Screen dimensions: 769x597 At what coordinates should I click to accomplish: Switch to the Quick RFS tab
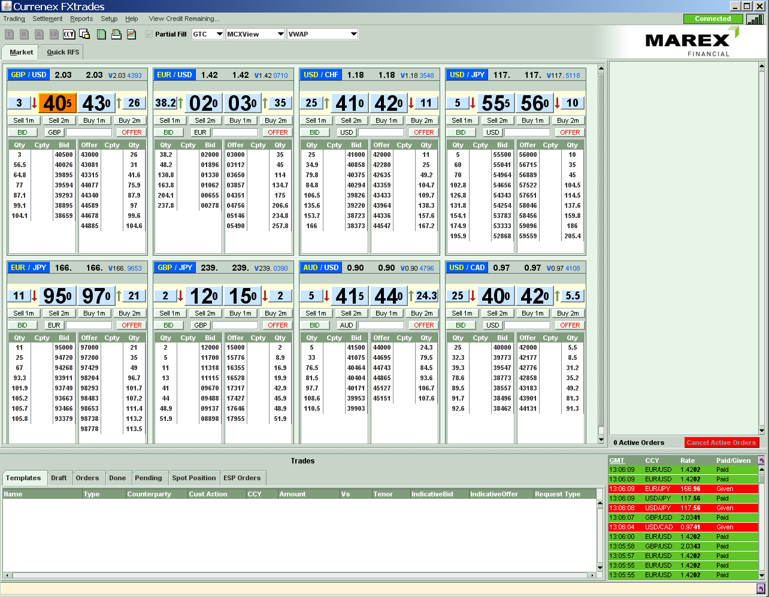(x=63, y=52)
